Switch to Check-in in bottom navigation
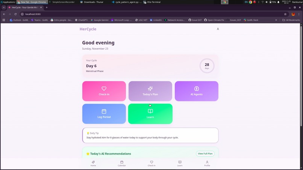Screen dimensions: 303x170 pos(151,164)
